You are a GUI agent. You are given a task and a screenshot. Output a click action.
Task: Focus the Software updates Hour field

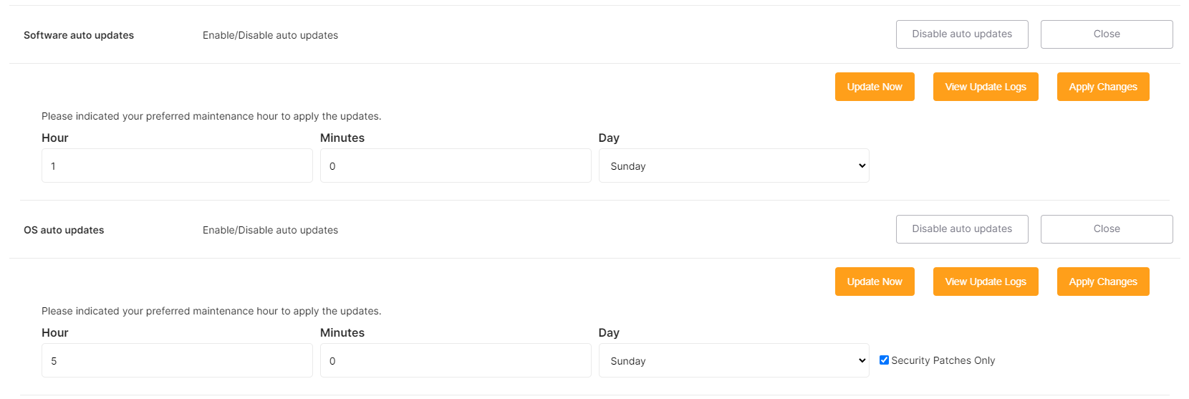tap(177, 165)
